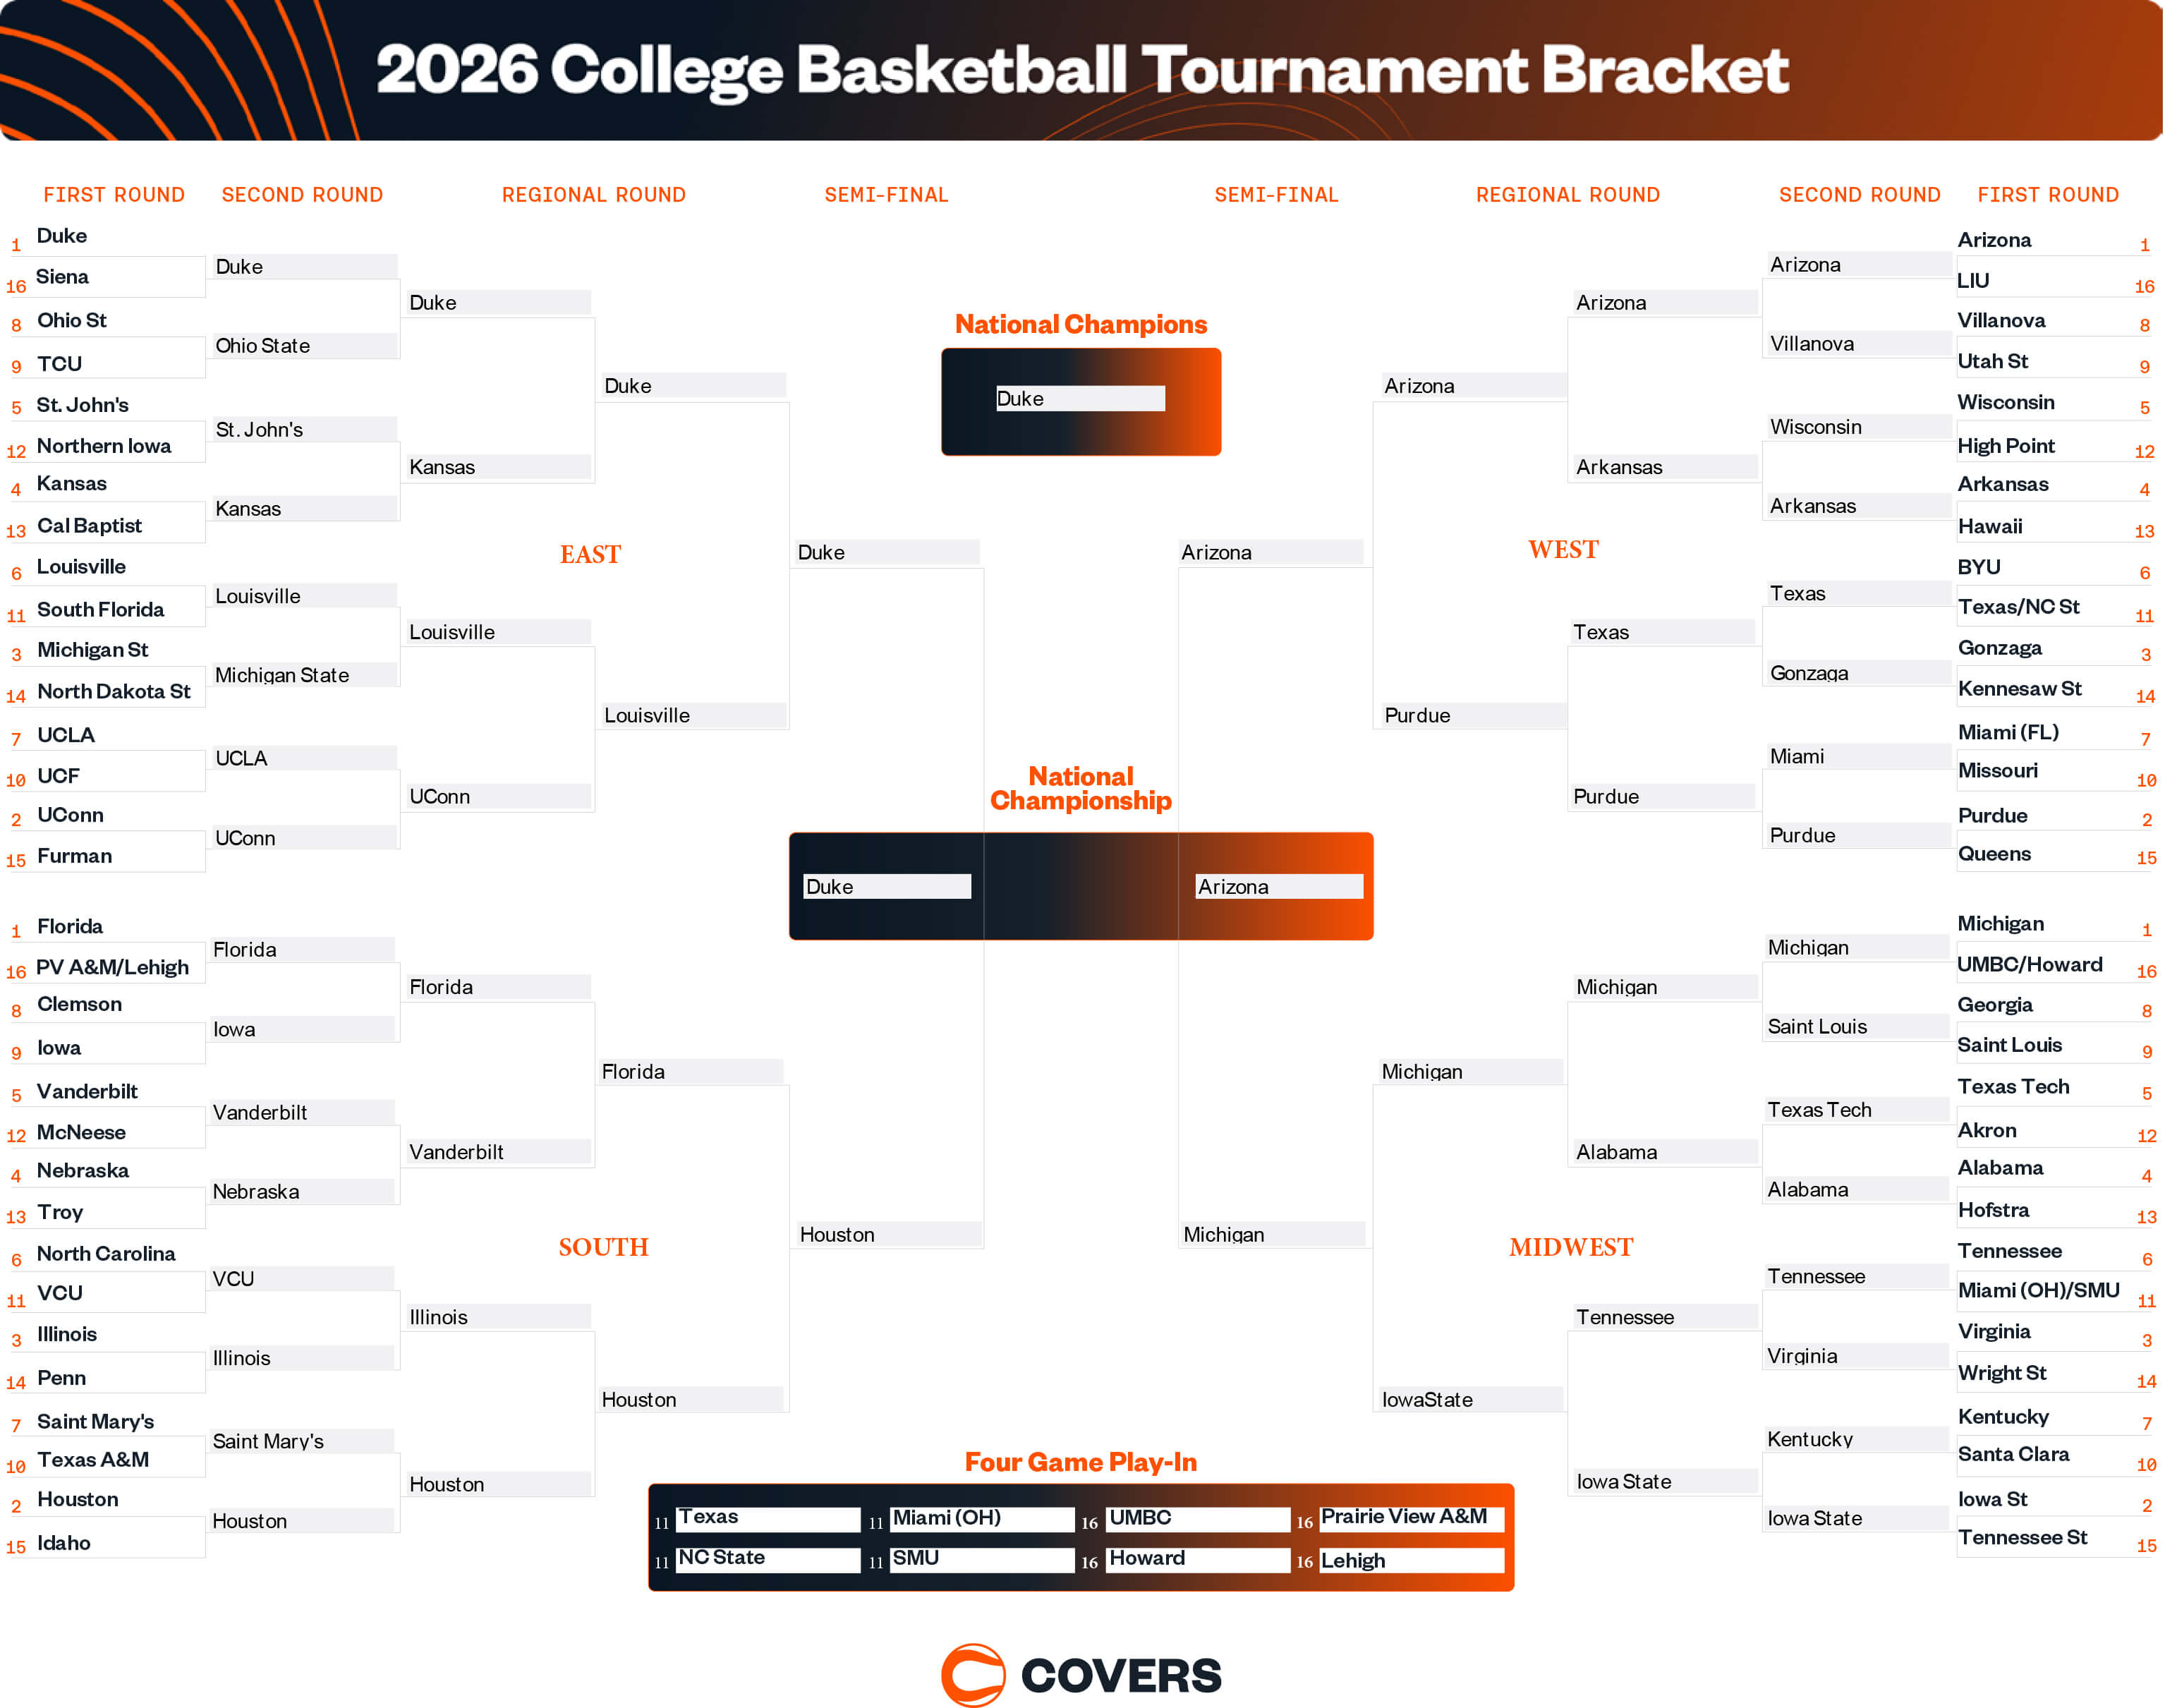Click the UMBC/Howard first round entry
Image resolution: width=2165 pixels, height=1708 pixels.
click(2029, 965)
